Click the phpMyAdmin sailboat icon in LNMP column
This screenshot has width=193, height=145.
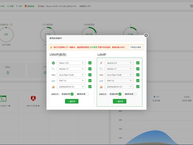point(53,87)
